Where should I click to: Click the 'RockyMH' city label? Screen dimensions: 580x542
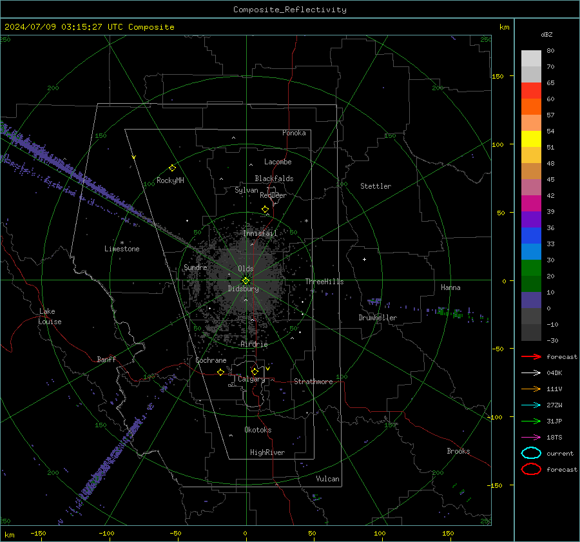(x=170, y=180)
